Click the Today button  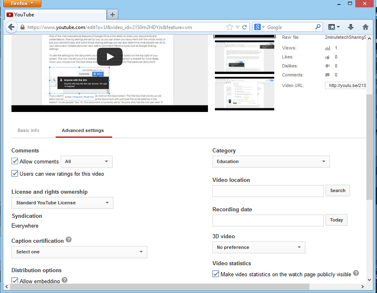pyautogui.click(x=336, y=220)
